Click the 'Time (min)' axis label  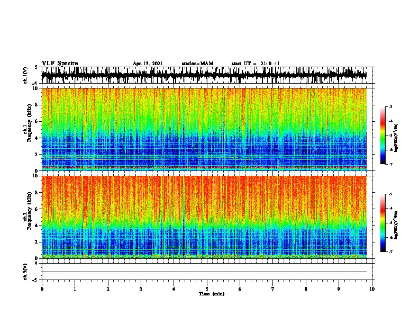coord(212,294)
